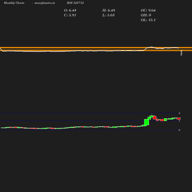Click the large red candle after the peak
This screenshot has width=192, height=192.
click(155, 118)
